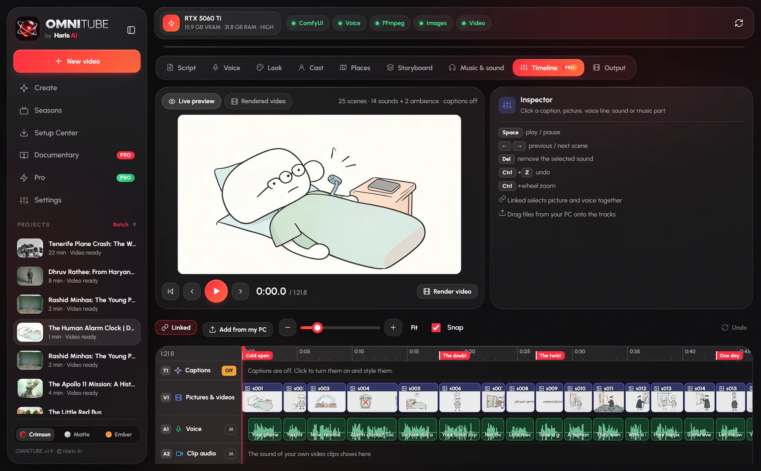Open The Apollo 11 Mission project
Screen dimensions: 761x471
(x=77, y=388)
